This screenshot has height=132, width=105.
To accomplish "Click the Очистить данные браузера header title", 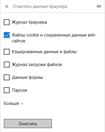I will tap(40, 6).
